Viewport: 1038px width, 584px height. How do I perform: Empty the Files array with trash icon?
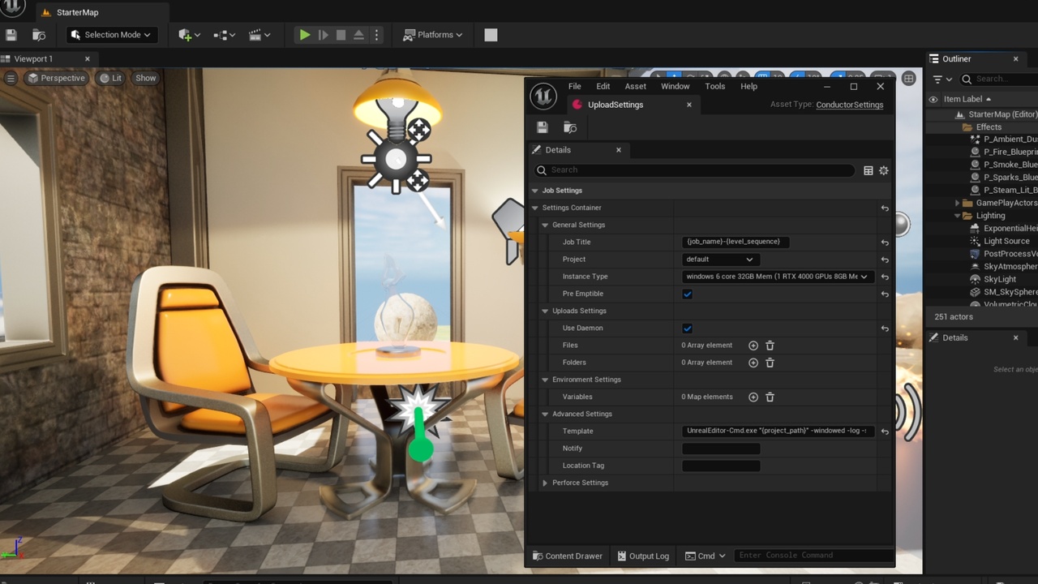(770, 346)
